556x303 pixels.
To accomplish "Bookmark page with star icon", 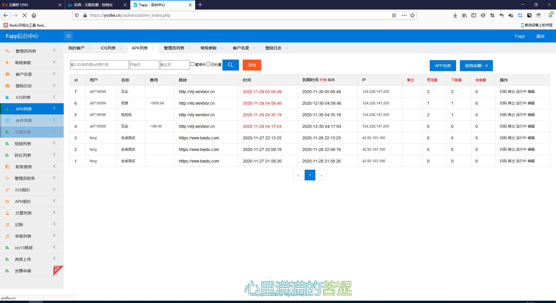I will tap(412, 15).
